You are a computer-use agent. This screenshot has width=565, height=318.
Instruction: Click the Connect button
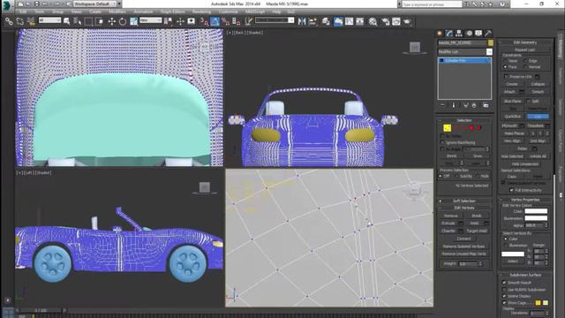(463, 238)
